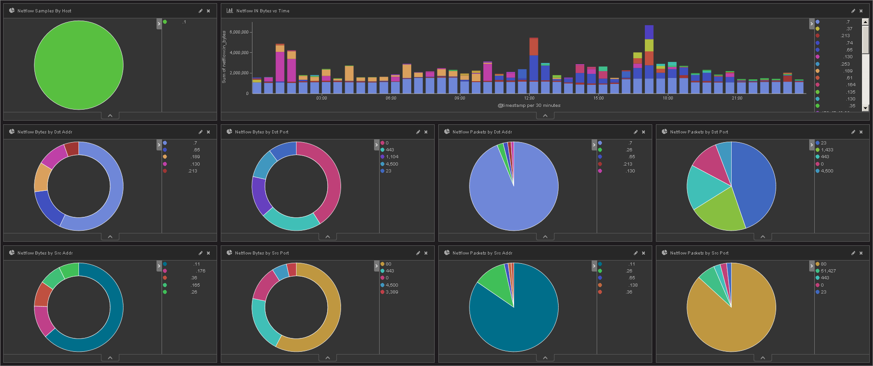This screenshot has height=366, width=873.
Task: Click the tallest bar near 17:00 in time chart
Action: (x=649, y=59)
